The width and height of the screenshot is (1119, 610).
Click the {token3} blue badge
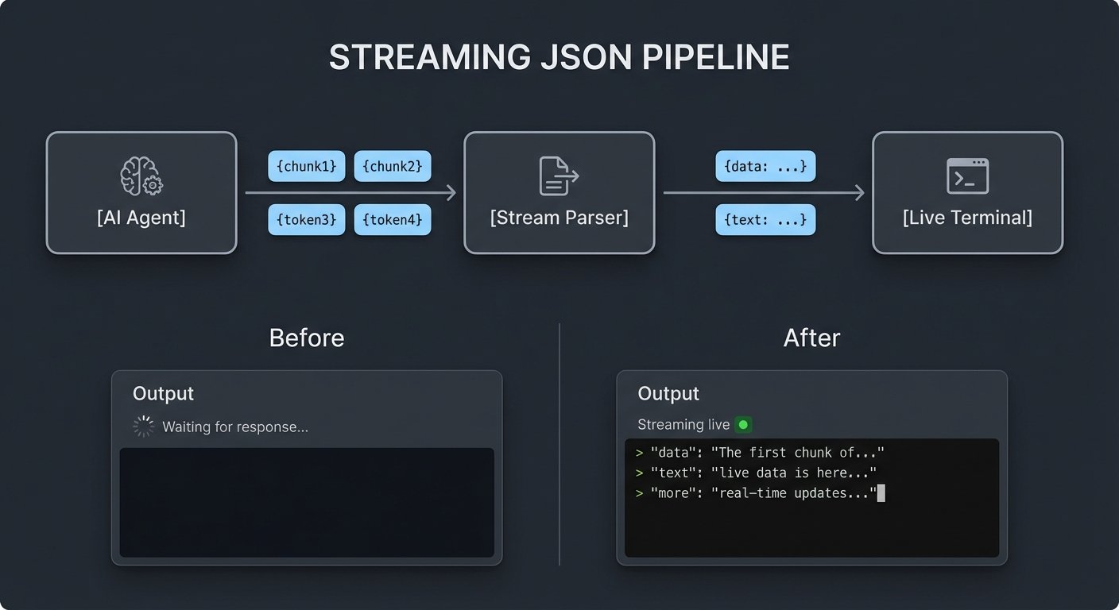coord(306,220)
